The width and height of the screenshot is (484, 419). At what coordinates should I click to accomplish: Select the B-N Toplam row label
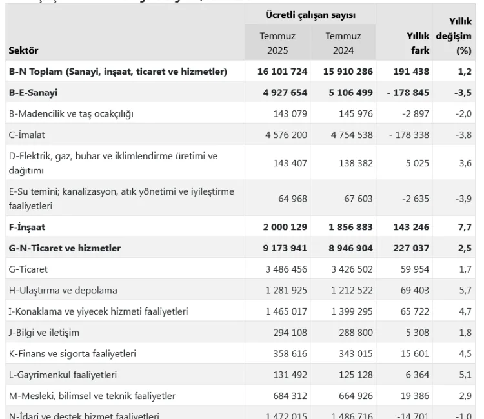pos(118,72)
